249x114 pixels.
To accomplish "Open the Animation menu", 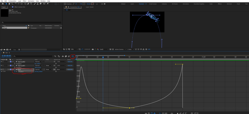I will (31, 1).
